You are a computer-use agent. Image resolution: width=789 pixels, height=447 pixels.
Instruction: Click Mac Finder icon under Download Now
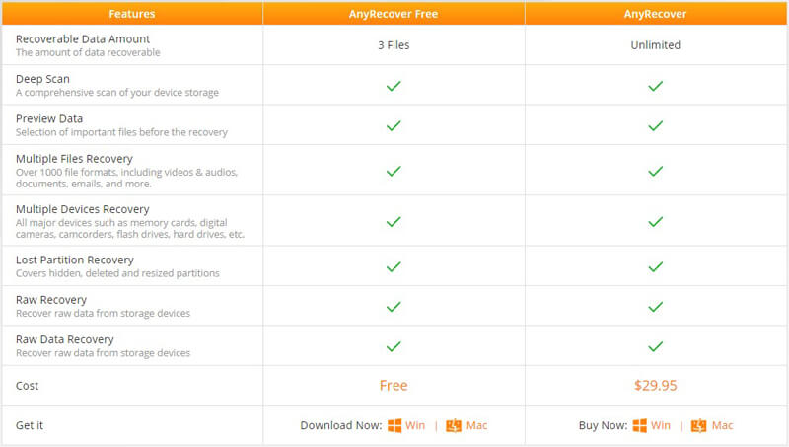pos(454,426)
